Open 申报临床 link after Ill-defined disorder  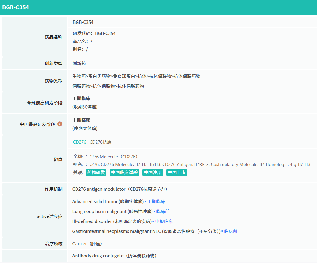click(x=164, y=221)
